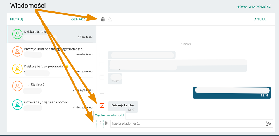Tick checkbox next to the 12:44 message

(102, 91)
